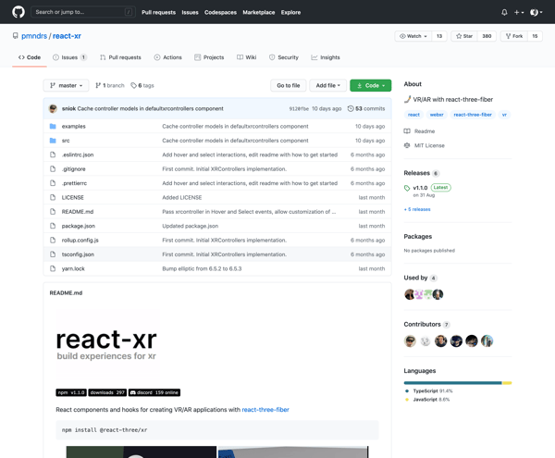Select the vr topic tag
Viewport: 555px width, 458px height.
(504, 115)
